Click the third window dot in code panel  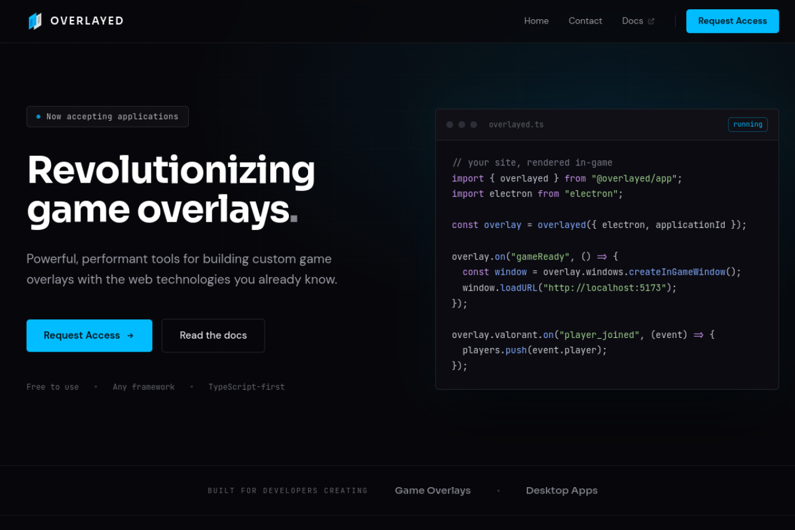473,125
